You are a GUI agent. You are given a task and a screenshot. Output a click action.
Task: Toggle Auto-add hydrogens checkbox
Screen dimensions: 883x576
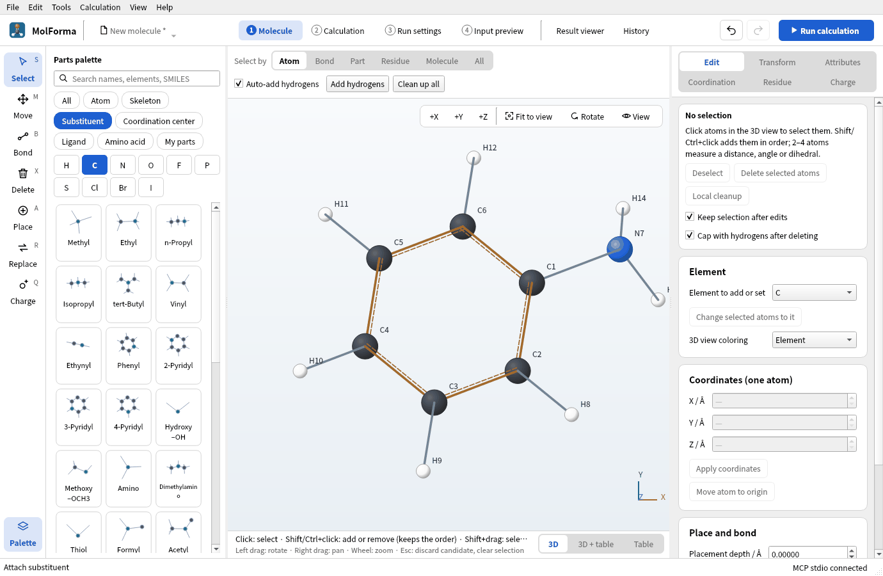point(239,84)
